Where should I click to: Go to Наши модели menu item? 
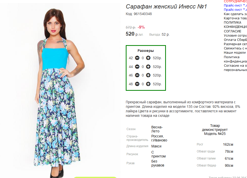235,53
